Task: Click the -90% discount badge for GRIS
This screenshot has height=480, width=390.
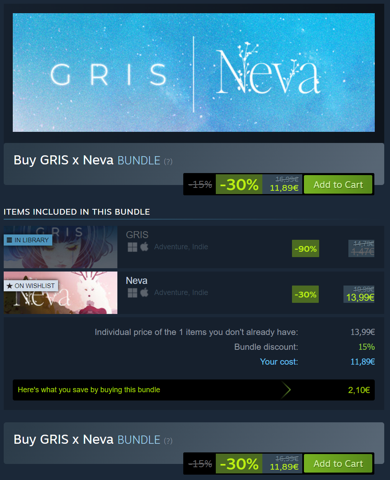Action: pyautogui.click(x=306, y=248)
